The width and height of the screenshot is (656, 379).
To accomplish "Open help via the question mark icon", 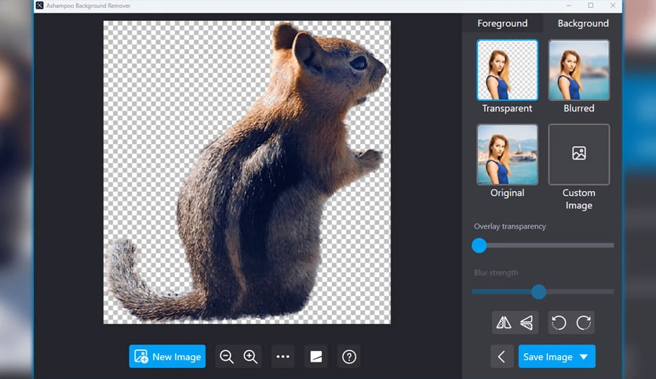I will 349,356.
